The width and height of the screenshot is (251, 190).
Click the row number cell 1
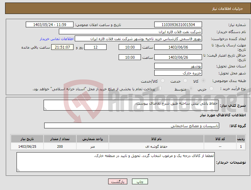pyautogui.click(x=241, y=146)
